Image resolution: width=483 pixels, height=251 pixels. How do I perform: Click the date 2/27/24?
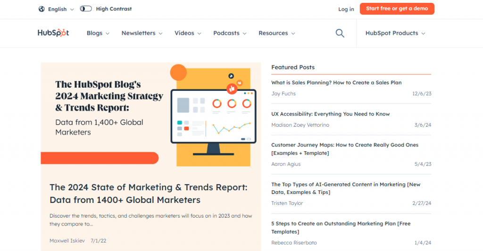pyautogui.click(x=422, y=203)
